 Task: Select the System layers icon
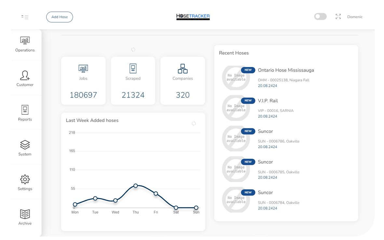[25, 145]
